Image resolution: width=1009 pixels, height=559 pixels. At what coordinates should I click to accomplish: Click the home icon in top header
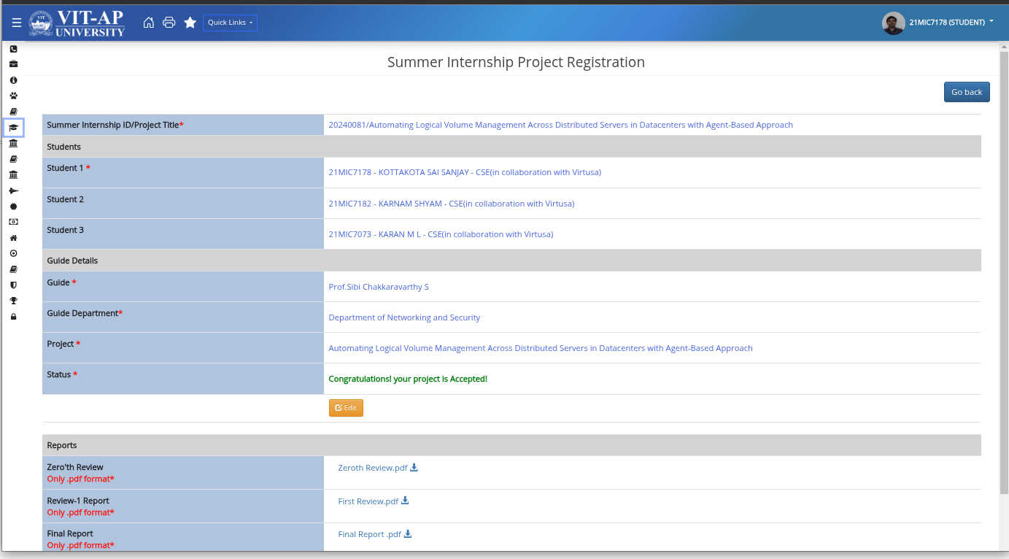click(148, 23)
